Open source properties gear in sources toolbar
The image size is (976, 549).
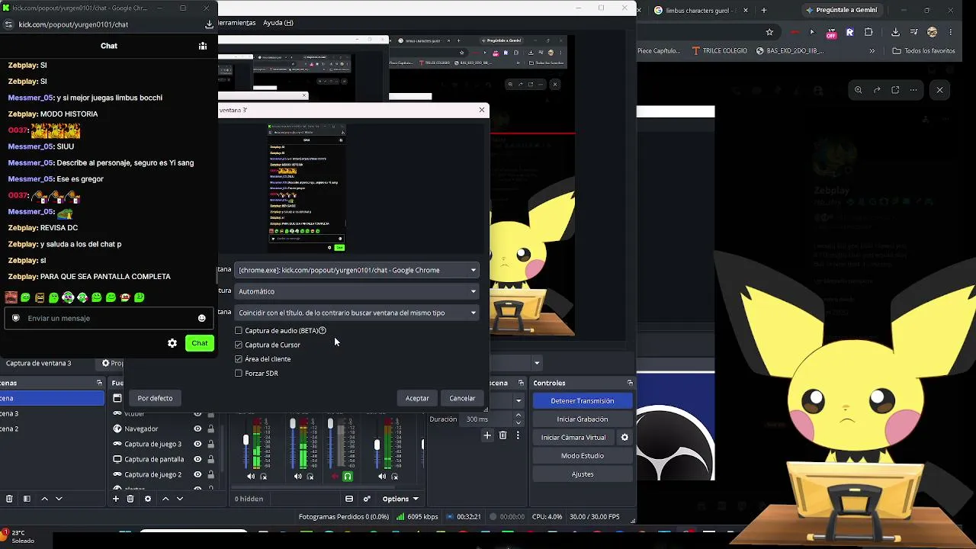pos(147,499)
